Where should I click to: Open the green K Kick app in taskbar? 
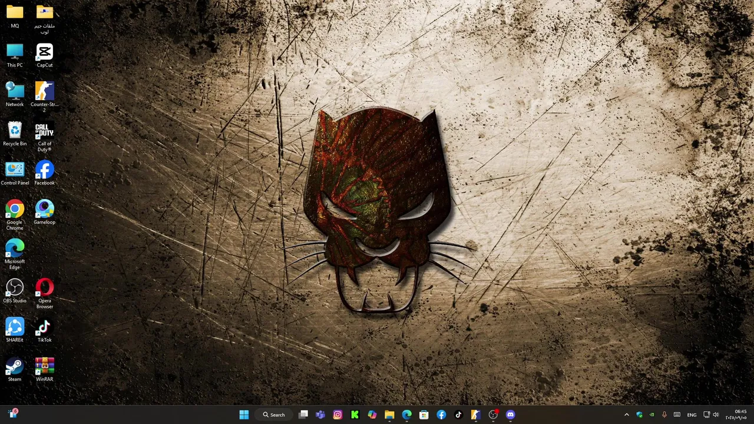(x=355, y=415)
